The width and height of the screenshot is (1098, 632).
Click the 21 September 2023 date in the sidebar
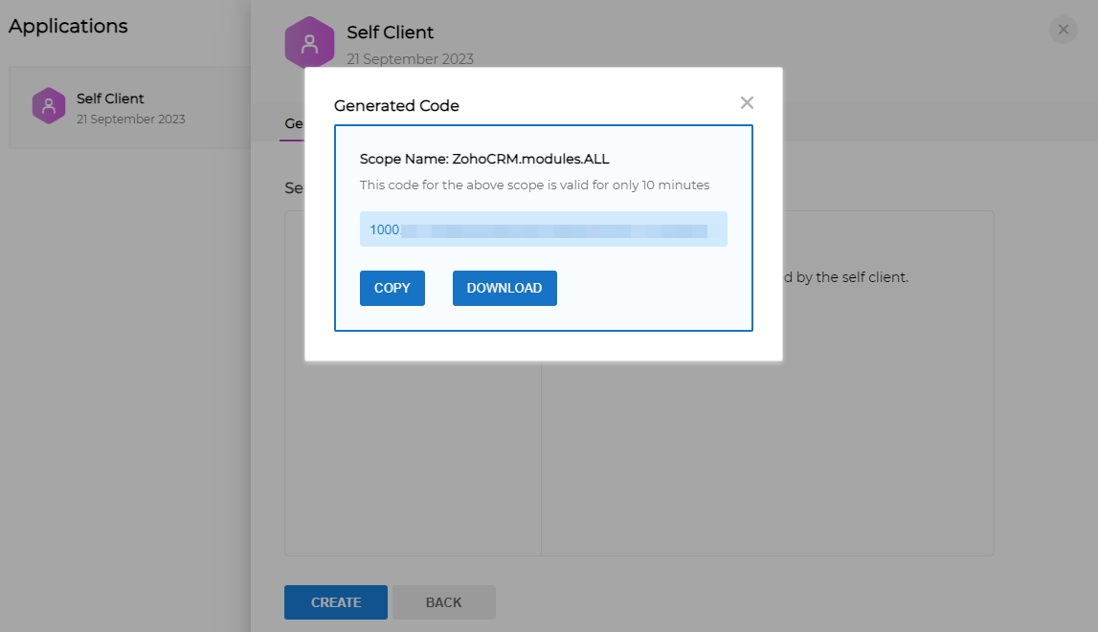131,119
